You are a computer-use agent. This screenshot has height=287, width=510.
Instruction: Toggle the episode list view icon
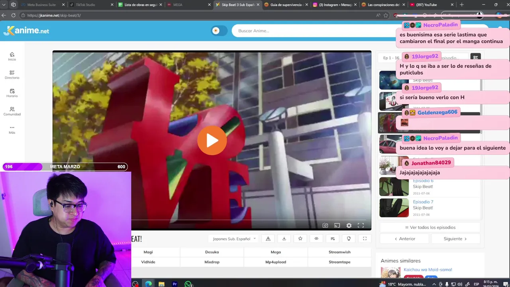tap(475, 58)
